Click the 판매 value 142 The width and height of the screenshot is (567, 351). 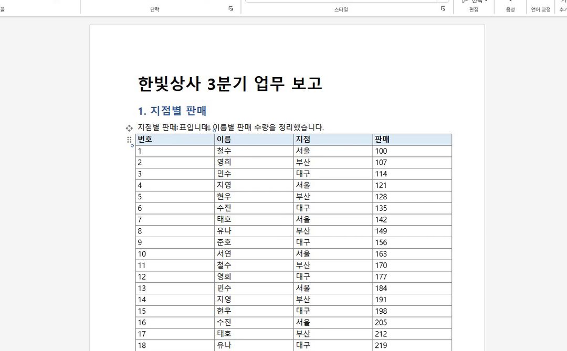pos(412,220)
